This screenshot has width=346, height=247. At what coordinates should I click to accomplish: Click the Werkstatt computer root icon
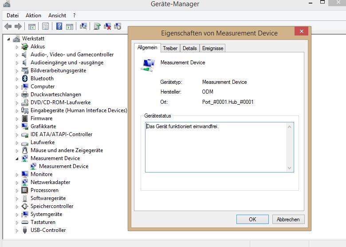pyautogui.click(x=16, y=39)
